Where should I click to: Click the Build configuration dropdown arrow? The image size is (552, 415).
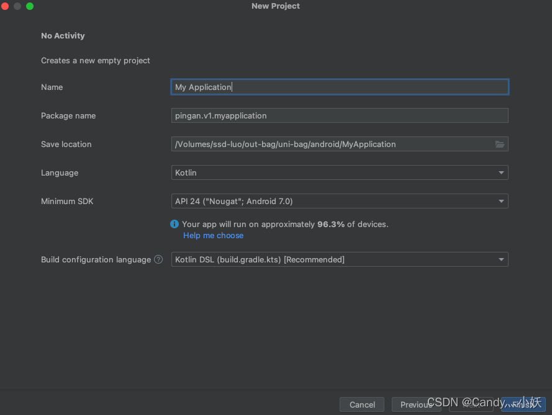pos(501,259)
